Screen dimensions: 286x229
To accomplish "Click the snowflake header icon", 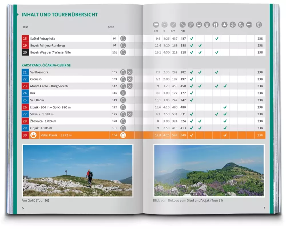I will click(233, 25).
